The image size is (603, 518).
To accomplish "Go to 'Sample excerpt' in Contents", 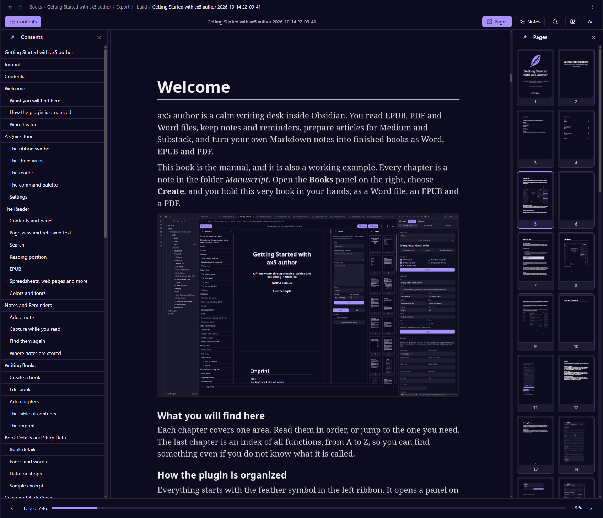I will 53,486.
